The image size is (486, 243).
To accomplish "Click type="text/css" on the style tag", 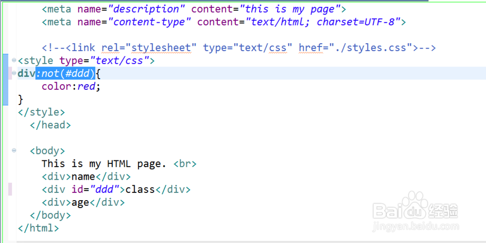I will pyautogui.click(x=104, y=61).
